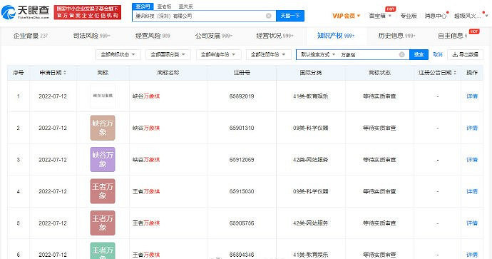Open 消息中心 notifications

[x=436, y=16]
